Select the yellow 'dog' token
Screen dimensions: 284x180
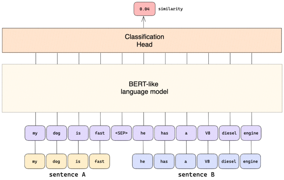(56, 162)
